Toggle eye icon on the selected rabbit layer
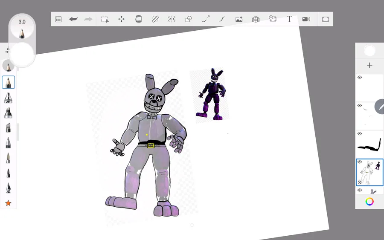 click(x=360, y=162)
